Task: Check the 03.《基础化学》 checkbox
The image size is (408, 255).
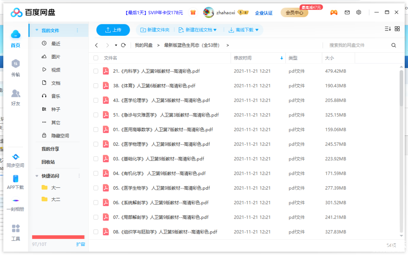Action: (96, 159)
